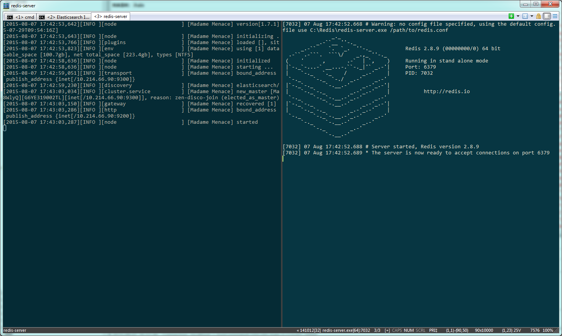Toggle SCRL indicator in status bar
562x336 pixels.
click(420, 330)
